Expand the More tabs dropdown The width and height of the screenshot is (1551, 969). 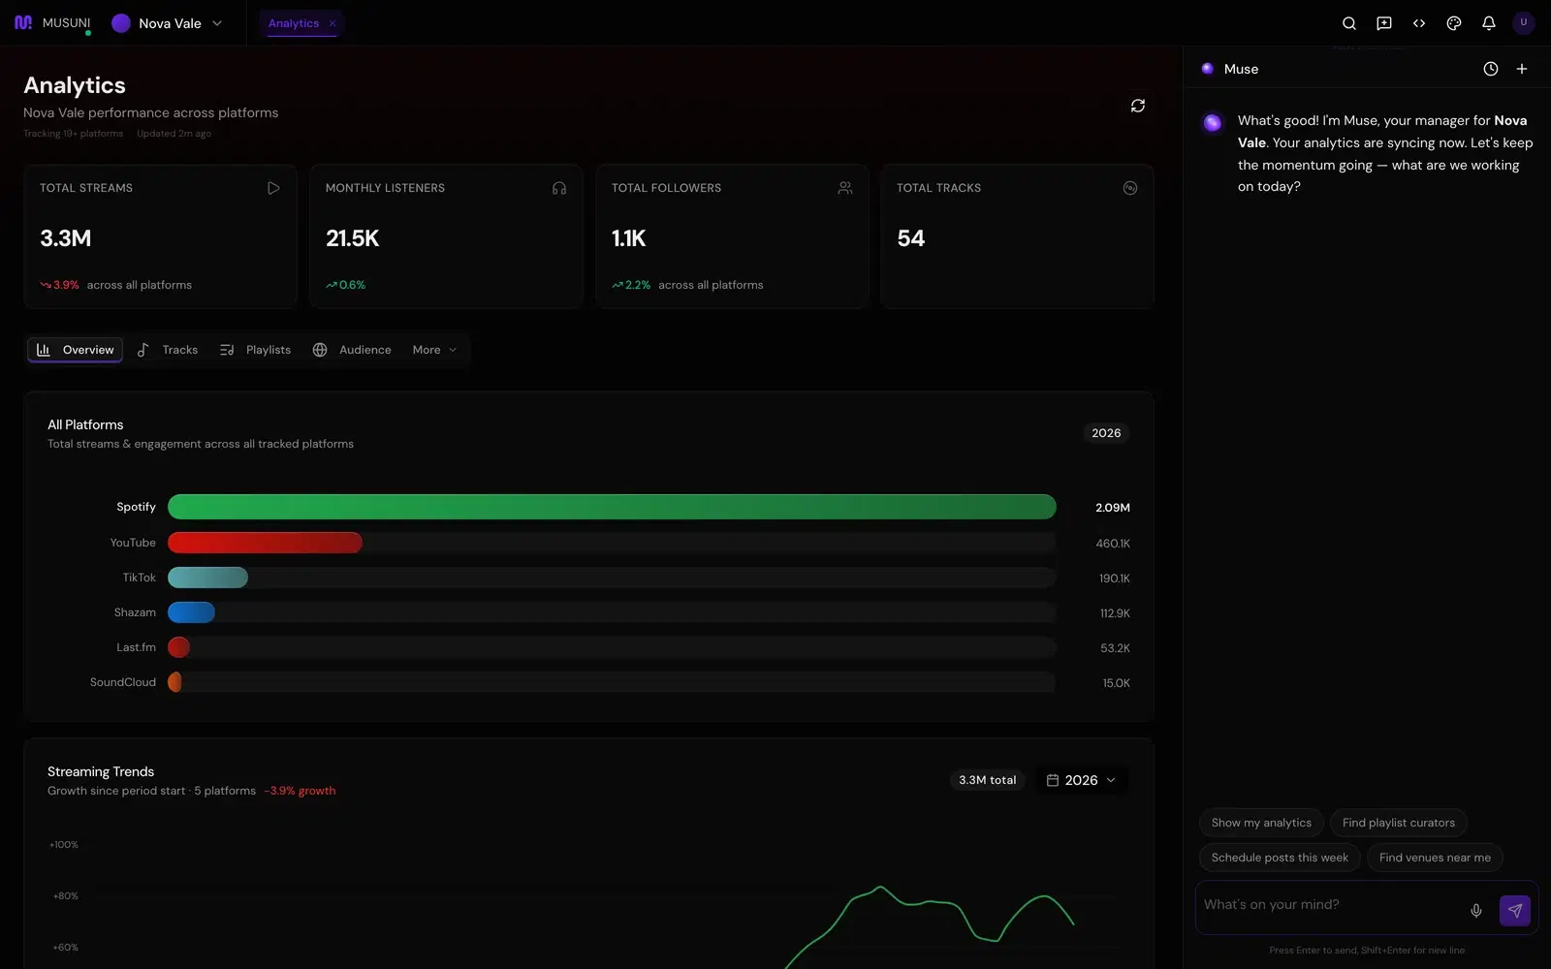coord(434,350)
